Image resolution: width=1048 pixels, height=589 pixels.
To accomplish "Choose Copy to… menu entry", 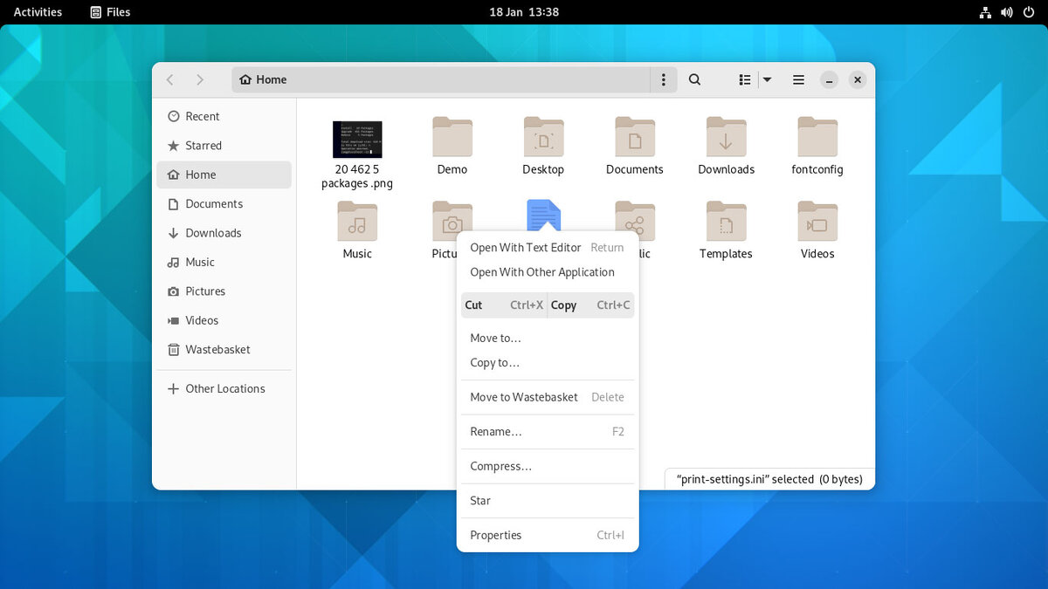I will (548, 363).
